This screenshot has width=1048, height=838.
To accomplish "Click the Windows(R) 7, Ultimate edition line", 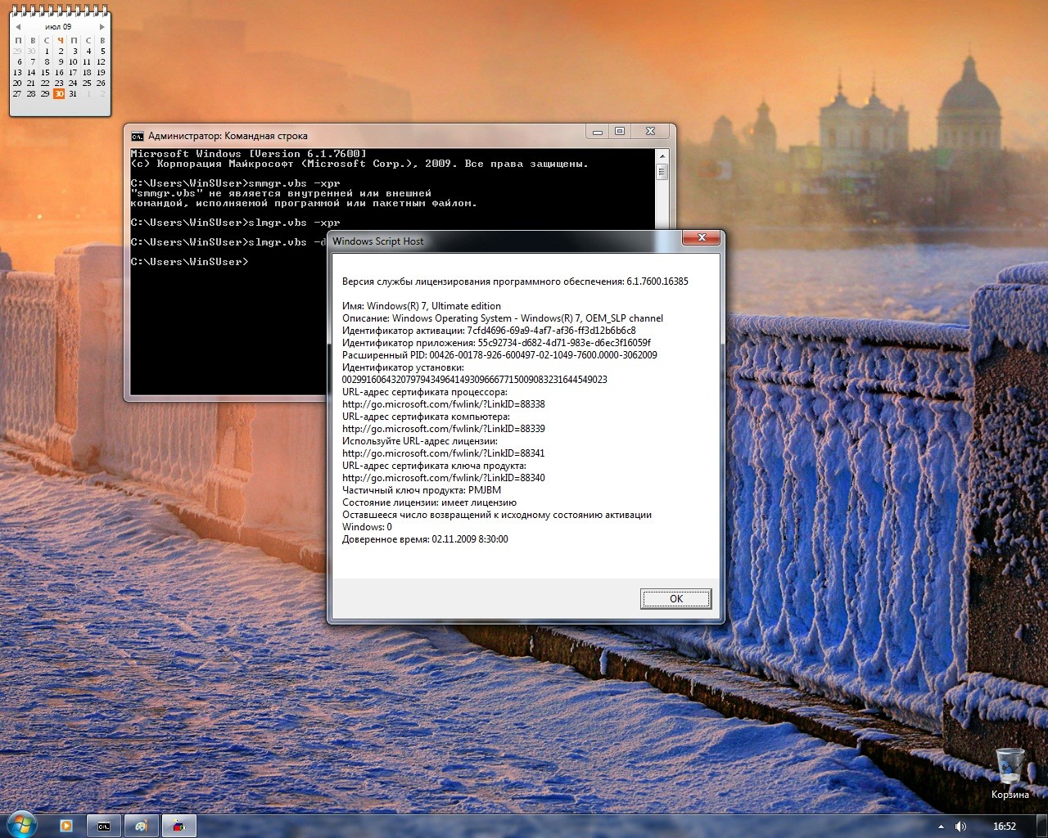I will pyautogui.click(x=421, y=306).
